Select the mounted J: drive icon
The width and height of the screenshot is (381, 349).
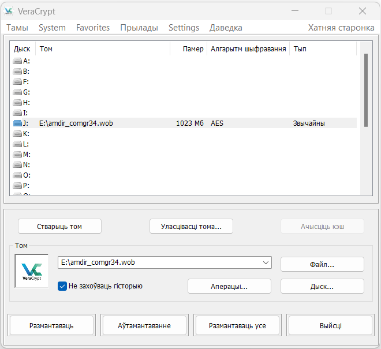pyautogui.click(x=17, y=123)
